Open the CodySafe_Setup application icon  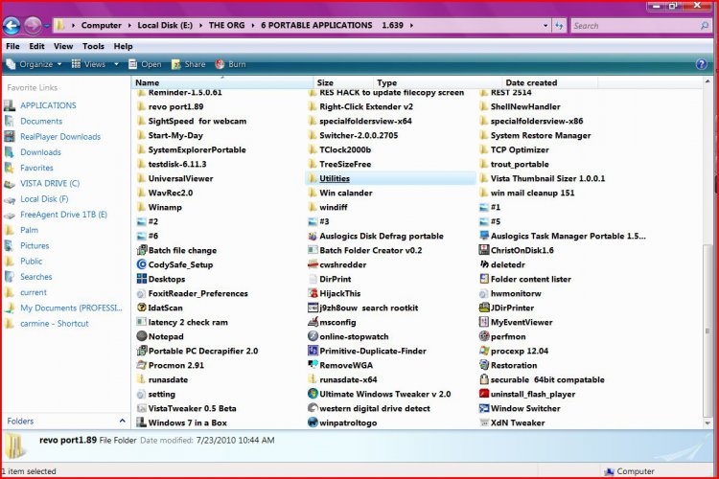[142, 264]
